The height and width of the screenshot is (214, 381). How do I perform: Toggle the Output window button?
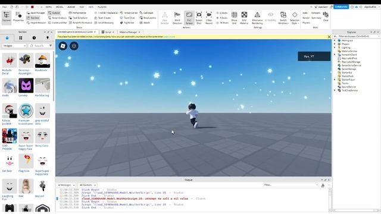[54, 13]
